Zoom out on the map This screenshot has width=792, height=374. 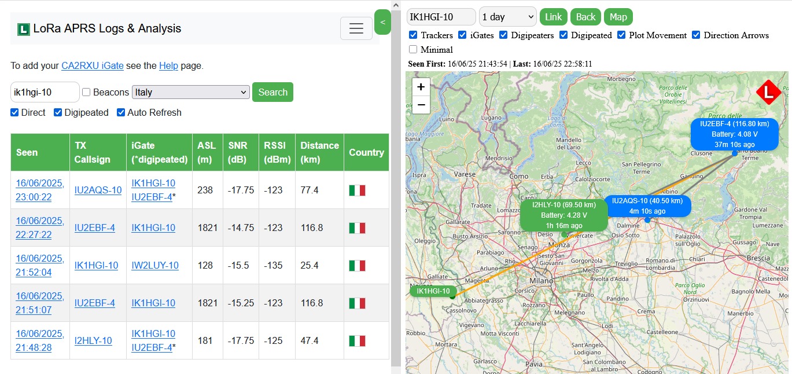tap(421, 105)
